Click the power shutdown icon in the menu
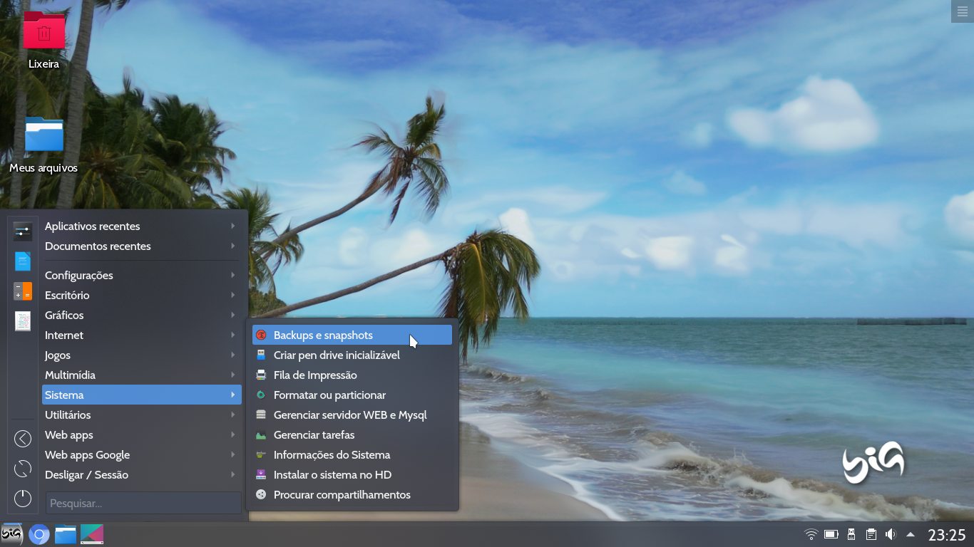Image resolution: width=974 pixels, height=547 pixels. (23, 499)
